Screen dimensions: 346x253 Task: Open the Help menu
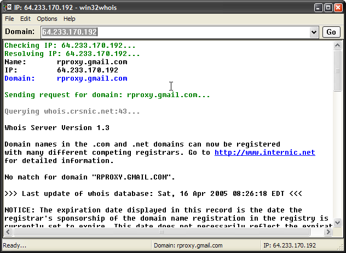coord(70,19)
